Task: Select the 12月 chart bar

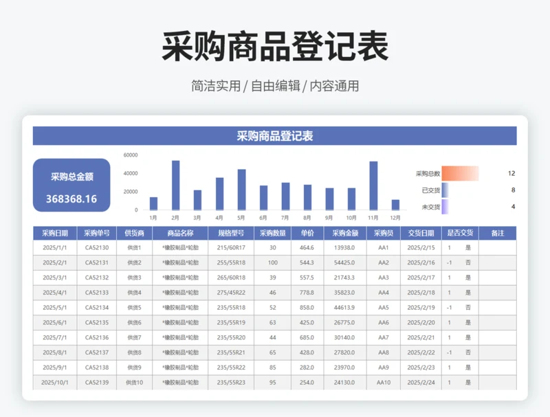Action: [x=395, y=205]
